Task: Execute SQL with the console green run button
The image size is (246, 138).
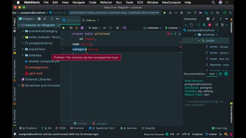Action: 64,28
